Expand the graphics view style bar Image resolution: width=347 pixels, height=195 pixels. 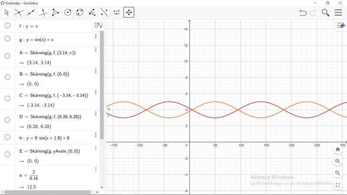pyautogui.click(x=341, y=26)
